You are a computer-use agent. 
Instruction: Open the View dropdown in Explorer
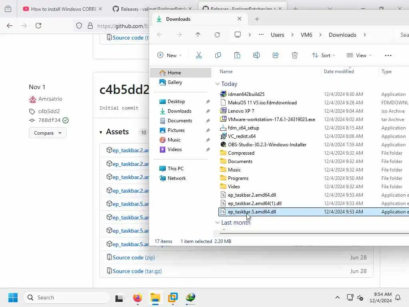pyautogui.click(x=359, y=55)
